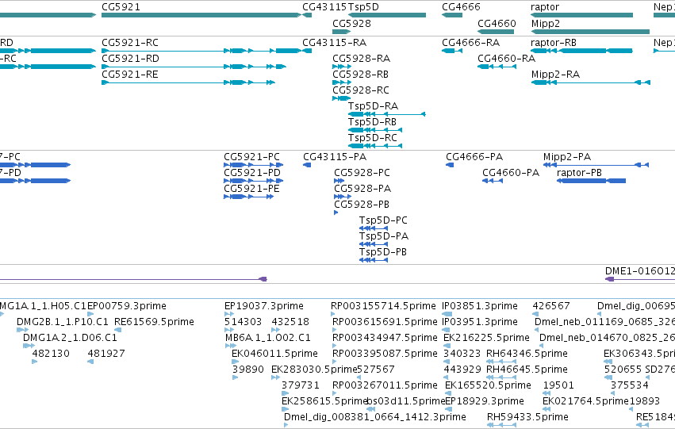Click the Mipp2 gene bar
Screen dimensions: 675x429
[590, 32]
